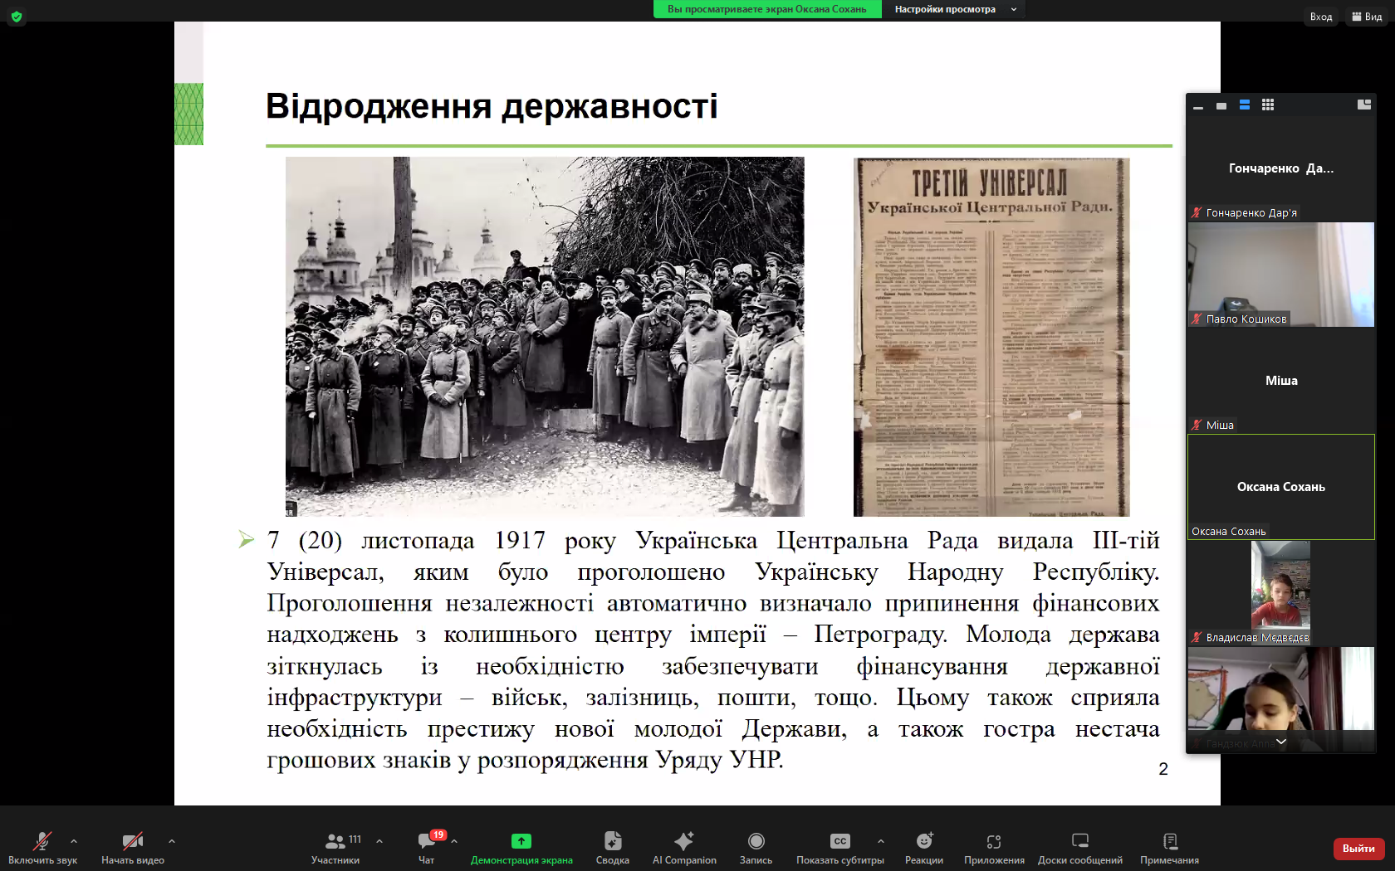Open Доски сообщений whiteboards
The image size is (1395, 871).
[1079, 846]
